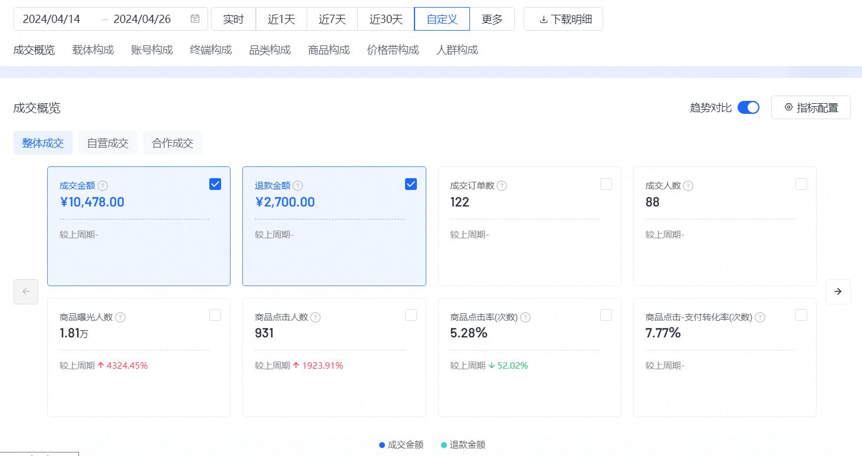Viewport: 862px width, 456px height.
Task: Uncheck the 成交金额 metric checkbox
Action: tap(215, 184)
